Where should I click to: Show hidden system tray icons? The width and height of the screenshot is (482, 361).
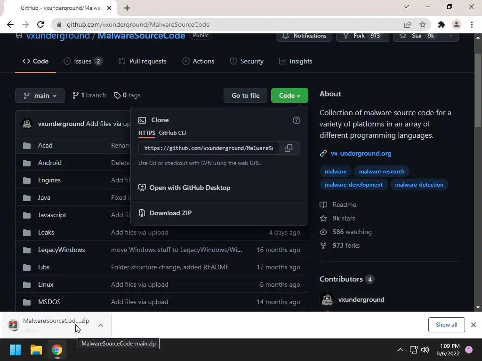[x=400, y=350]
